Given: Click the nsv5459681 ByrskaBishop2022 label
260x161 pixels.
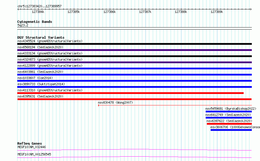Looking at the screenshot, I should [231, 109].
